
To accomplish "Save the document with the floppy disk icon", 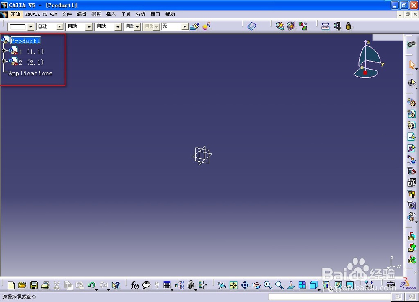I will click(34, 285).
